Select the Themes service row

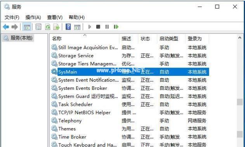(130, 129)
